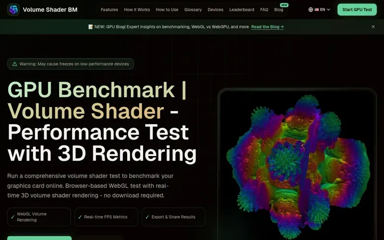Go to How it Works section

[137, 9]
